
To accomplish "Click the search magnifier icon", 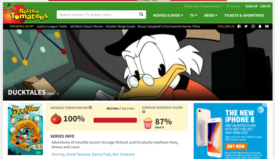I will click(141, 14).
